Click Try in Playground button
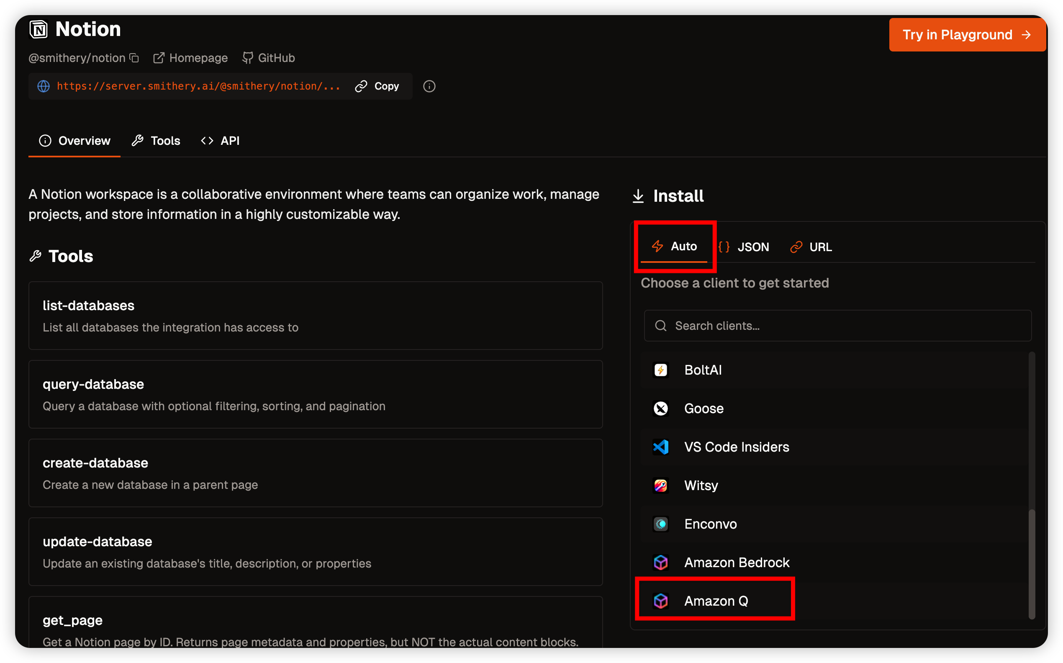Image resolution: width=1063 pixels, height=663 pixels. pyautogui.click(x=967, y=35)
